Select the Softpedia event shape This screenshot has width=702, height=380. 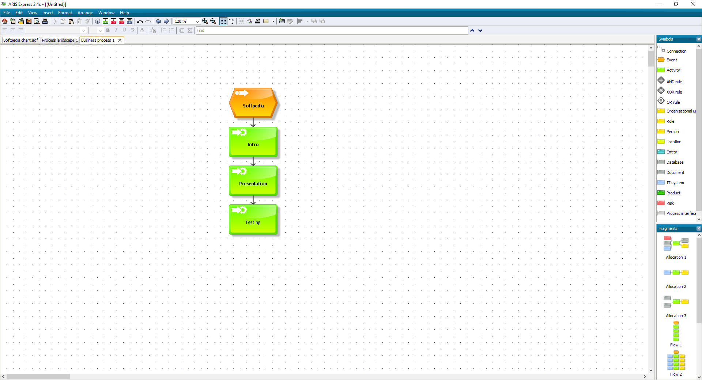click(253, 103)
